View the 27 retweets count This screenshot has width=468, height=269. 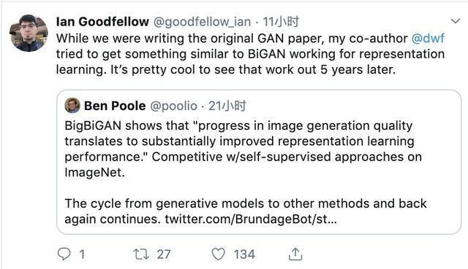coord(164,254)
